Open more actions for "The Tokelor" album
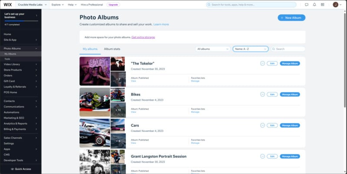Viewport: 347px width, 174px height. pyautogui.click(x=262, y=63)
